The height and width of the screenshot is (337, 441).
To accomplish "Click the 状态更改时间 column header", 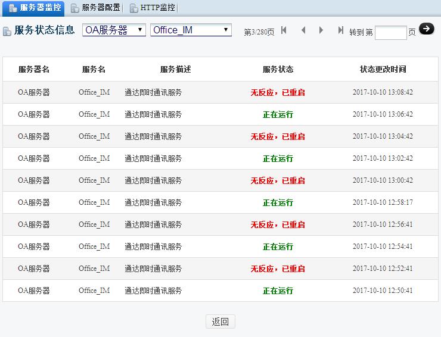I will [x=383, y=69].
